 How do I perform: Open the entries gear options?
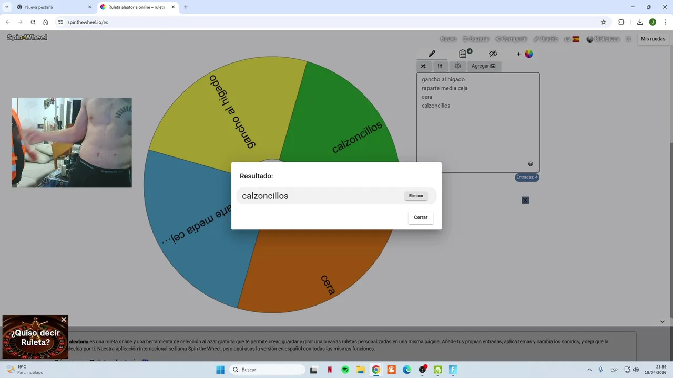[x=457, y=66]
